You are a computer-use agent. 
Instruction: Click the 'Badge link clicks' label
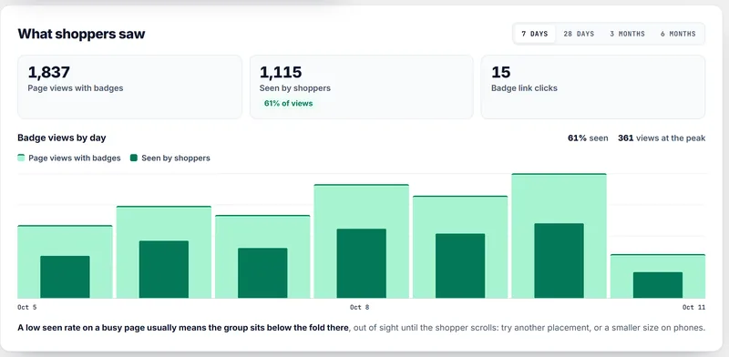(x=524, y=88)
